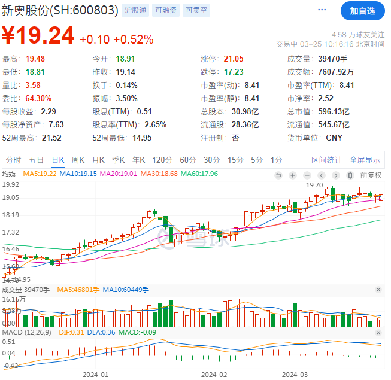This screenshot has width=391, height=380.
Task: Zoom out the chart with minus icon
Action: (x=307, y=175)
